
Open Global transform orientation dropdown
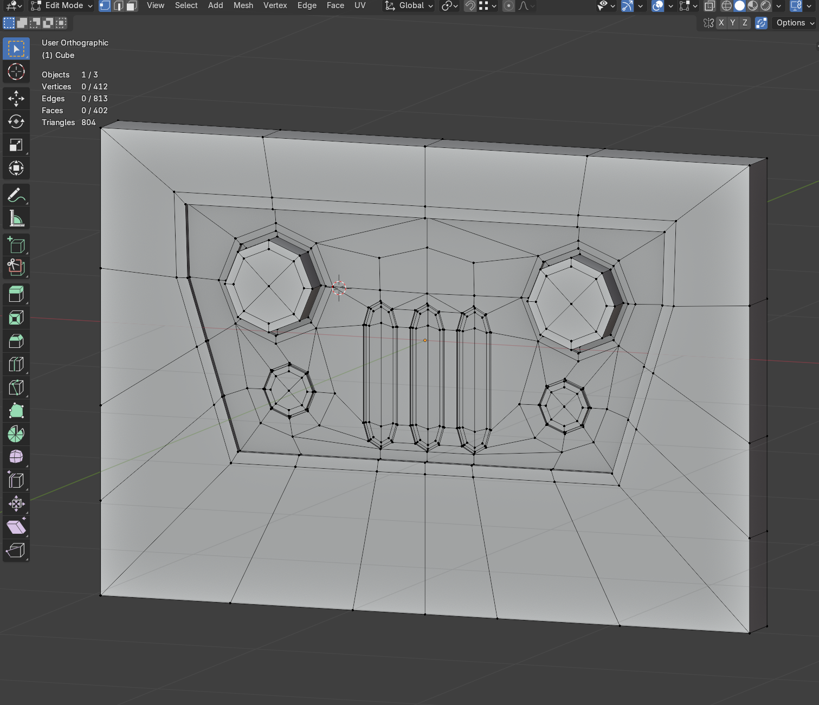coord(409,5)
